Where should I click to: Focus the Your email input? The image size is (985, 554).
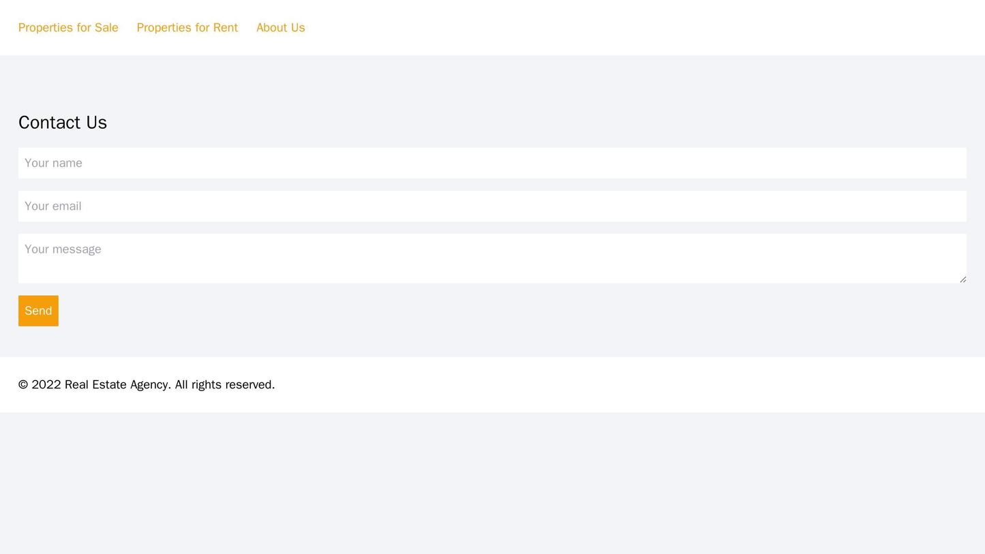491,206
